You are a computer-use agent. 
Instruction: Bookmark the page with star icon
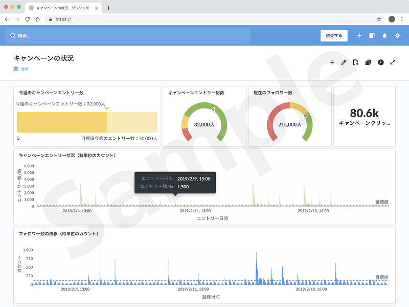pos(379,19)
